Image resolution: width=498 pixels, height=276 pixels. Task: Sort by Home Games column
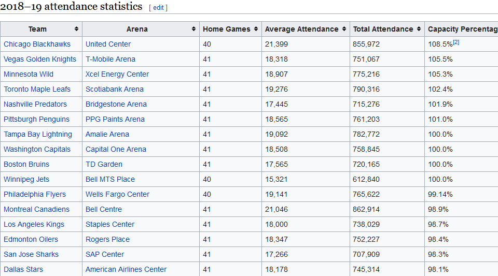point(255,29)
